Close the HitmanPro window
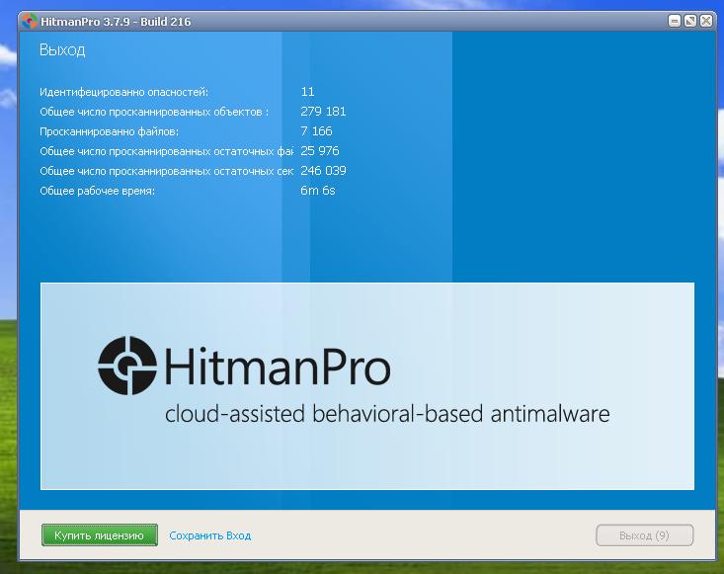Viewport: 724px width, 574px height. coord(706,21)
